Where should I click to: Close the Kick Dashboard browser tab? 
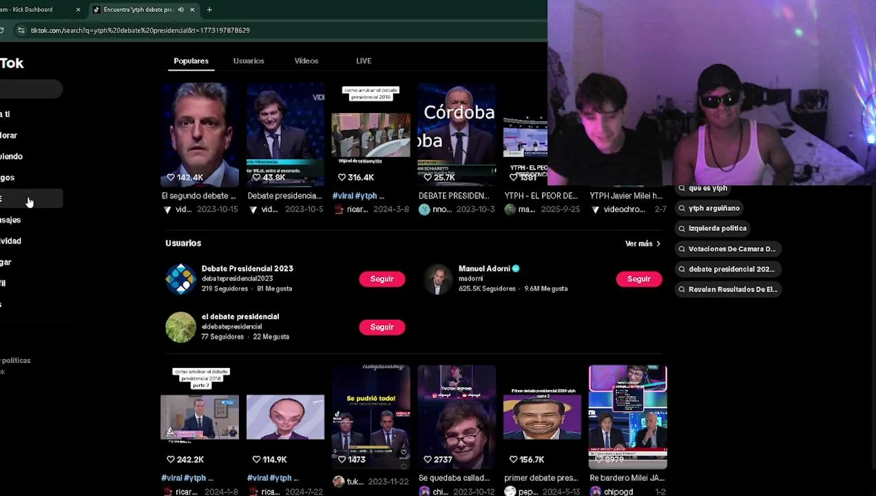tap(78, 10)
